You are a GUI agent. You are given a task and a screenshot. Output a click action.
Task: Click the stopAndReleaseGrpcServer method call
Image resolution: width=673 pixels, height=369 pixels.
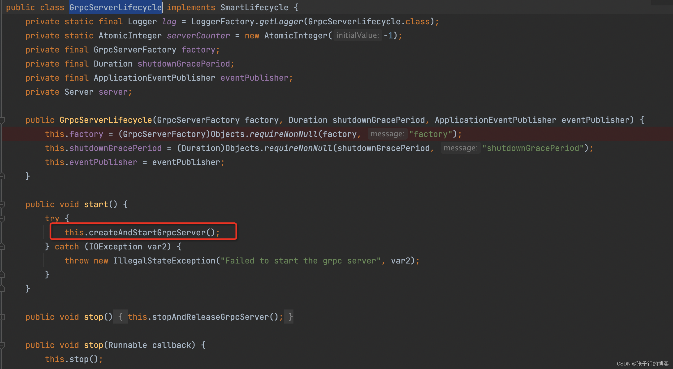[x=209, y=316]
